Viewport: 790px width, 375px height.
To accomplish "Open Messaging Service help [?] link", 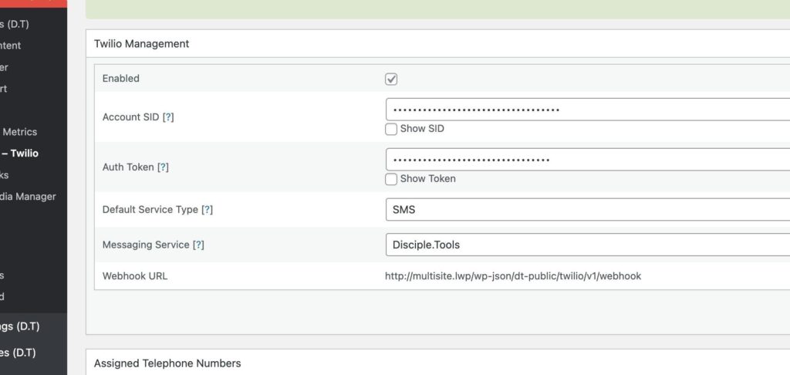I will 198,245.
